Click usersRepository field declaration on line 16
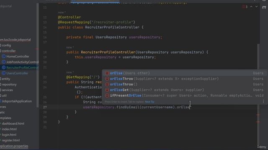Screen dimensions: 268x150 [145, 37]
